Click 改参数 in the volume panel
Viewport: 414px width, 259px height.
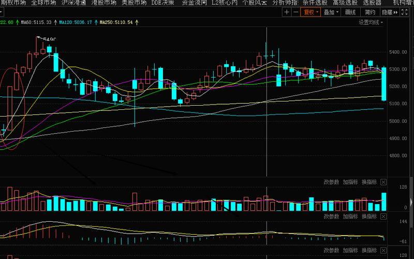331,182
